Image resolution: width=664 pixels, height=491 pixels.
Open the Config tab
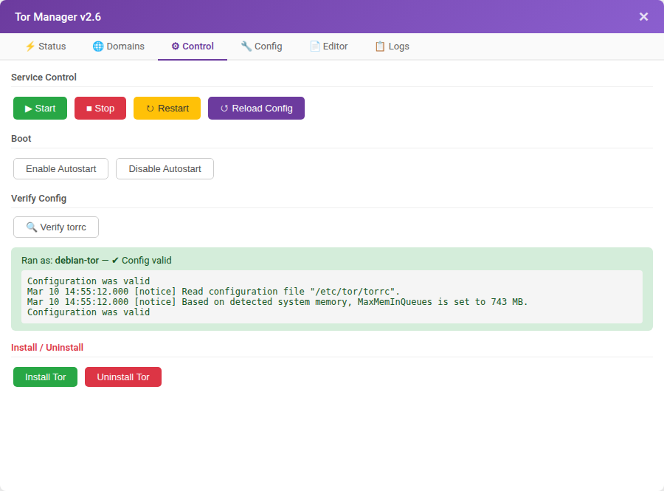pyautogui.click(x=262, y=47)
